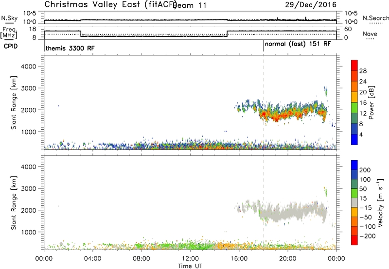Click the '20:00' time tick label

287,259
